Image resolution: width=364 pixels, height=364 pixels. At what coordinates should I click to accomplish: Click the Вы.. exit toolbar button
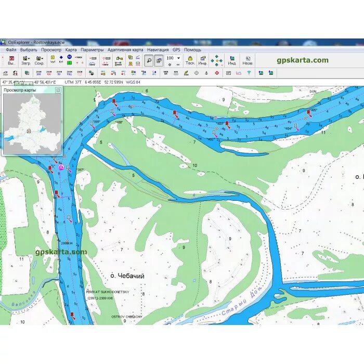point(11,60)
